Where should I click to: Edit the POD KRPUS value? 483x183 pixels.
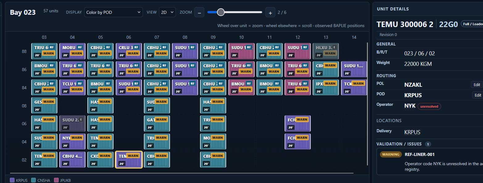478,95
